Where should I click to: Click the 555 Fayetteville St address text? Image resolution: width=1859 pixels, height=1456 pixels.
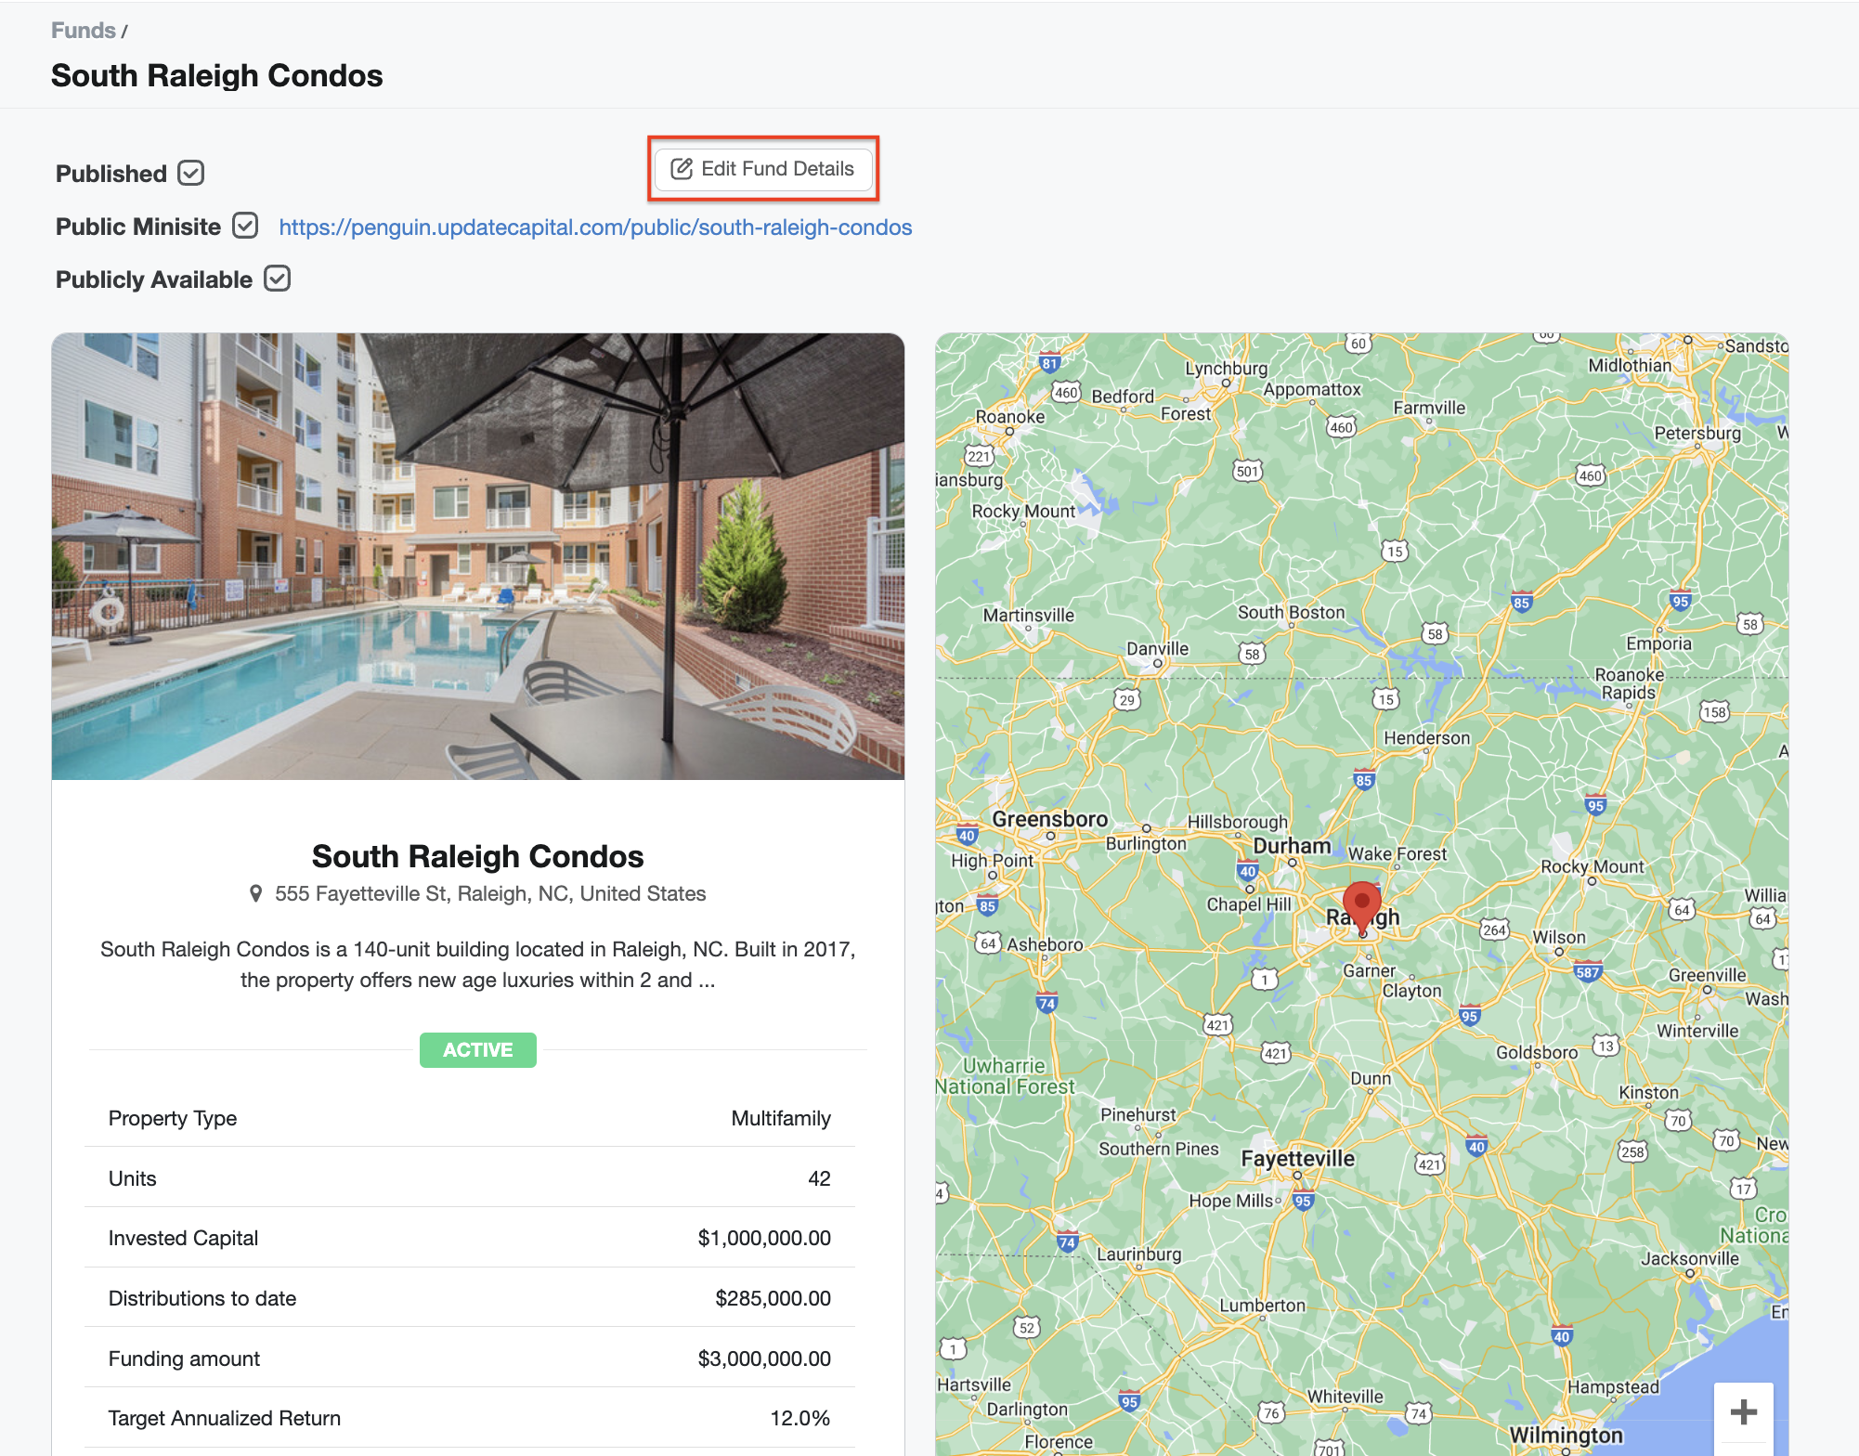coord(490,893)
